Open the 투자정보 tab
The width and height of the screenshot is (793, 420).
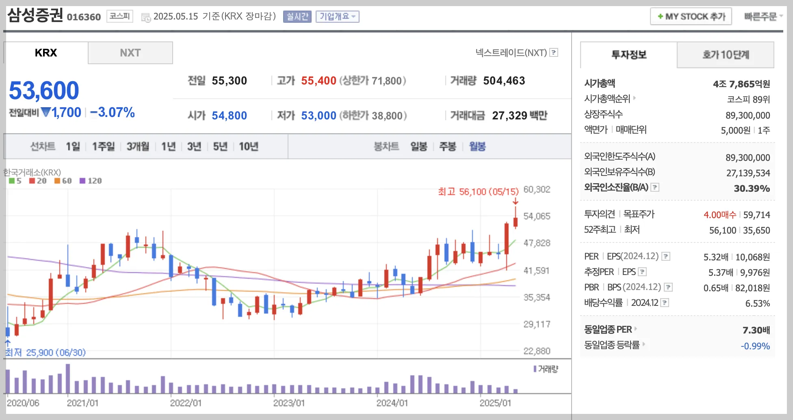click(629, 54)
